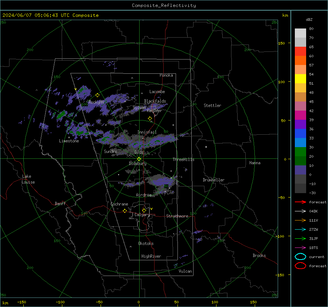Screen dimensions: 328x307
Task: Click the Cochrane town label
Action: point(119,204)
